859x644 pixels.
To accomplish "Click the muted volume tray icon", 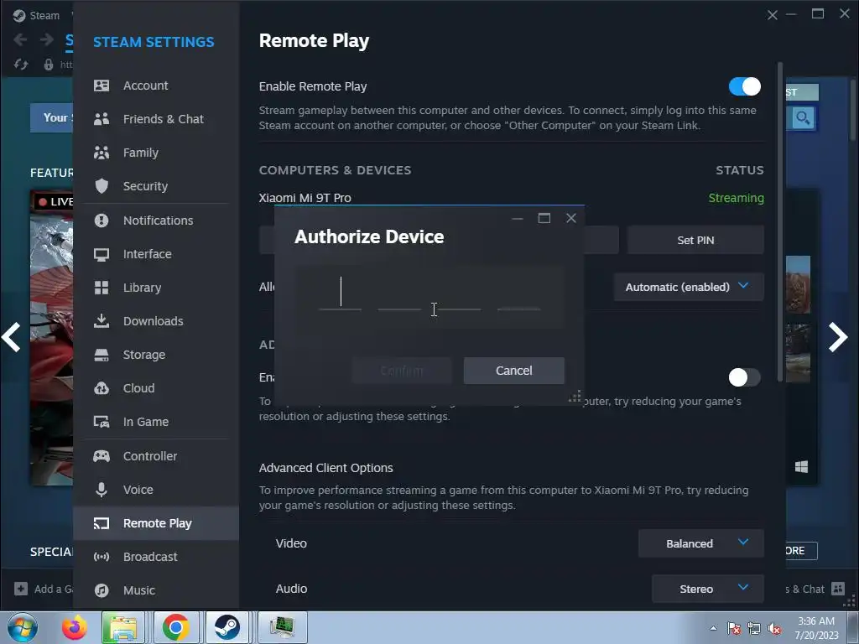I will [774, 628].
